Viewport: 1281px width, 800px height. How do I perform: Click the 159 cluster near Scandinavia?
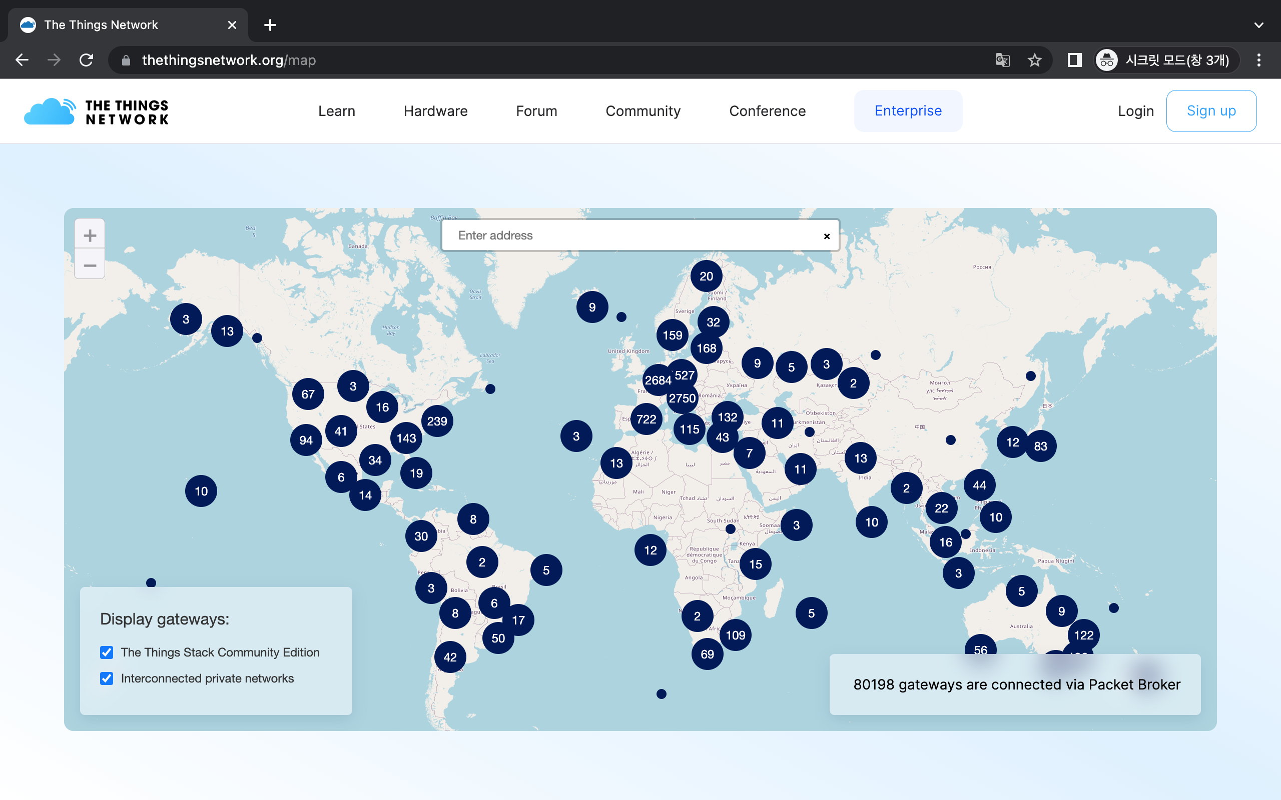coord(672,335)
